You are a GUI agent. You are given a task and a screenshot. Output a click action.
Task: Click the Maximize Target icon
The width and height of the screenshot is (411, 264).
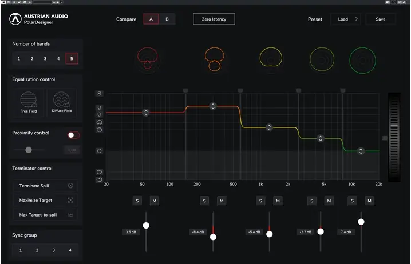tap(70, 201)
